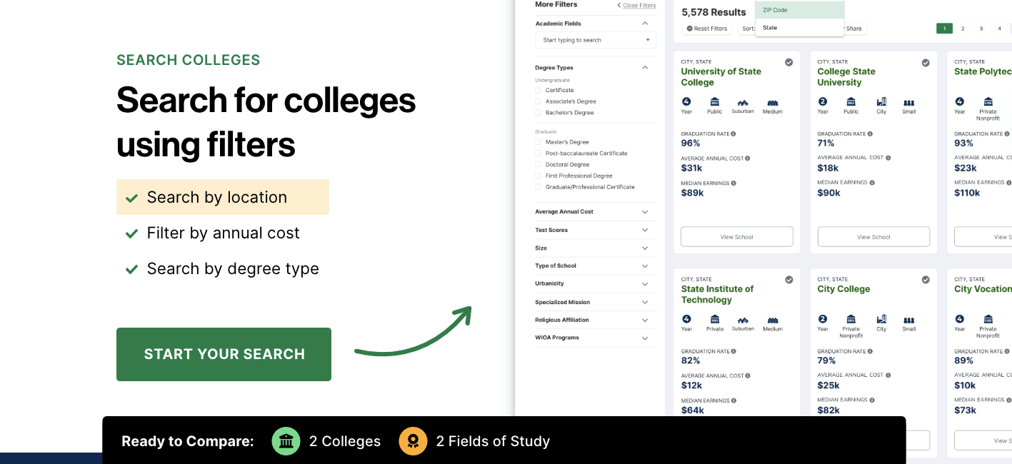Expand the Average Annual Cost filter

tap(645, 211)
